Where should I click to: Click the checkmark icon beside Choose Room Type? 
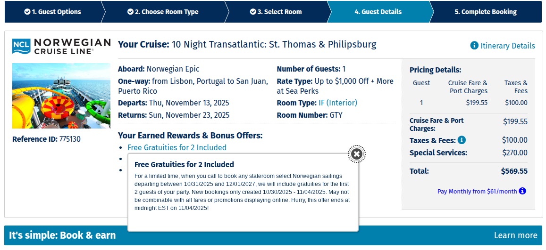pos(130,12)
